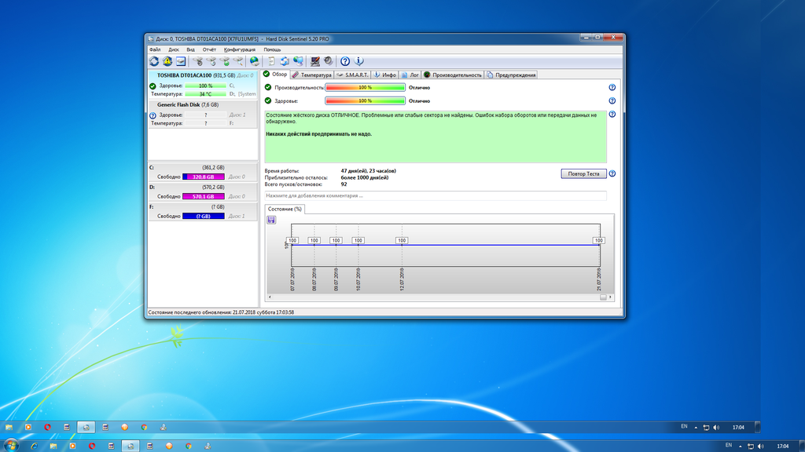This screenshot has width=805, height=452.
Task: Click the 100 data label above 12.07.2018
Action: (x=402, y=240)
